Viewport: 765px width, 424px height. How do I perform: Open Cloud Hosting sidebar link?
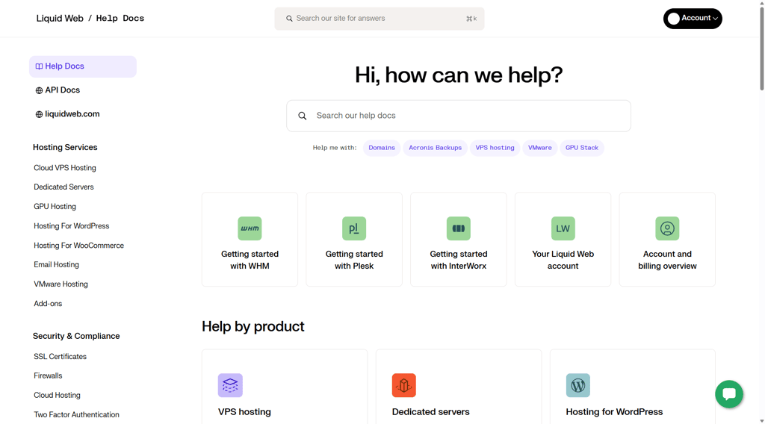[57, 395]
